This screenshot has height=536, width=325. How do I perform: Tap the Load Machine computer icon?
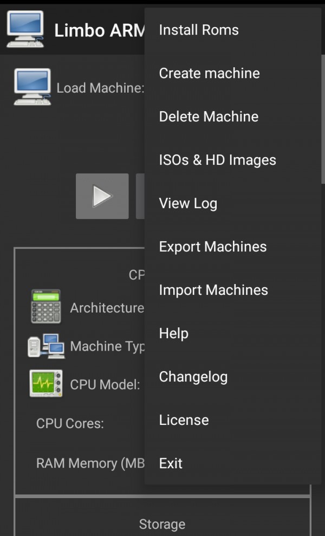[x=32, y=87]
